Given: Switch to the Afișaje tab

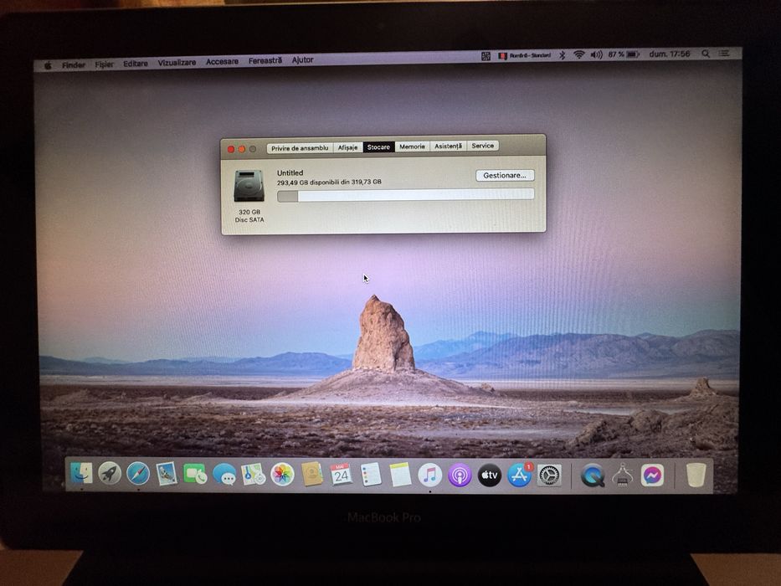Looking at the screenshot, I should (347, 147).
